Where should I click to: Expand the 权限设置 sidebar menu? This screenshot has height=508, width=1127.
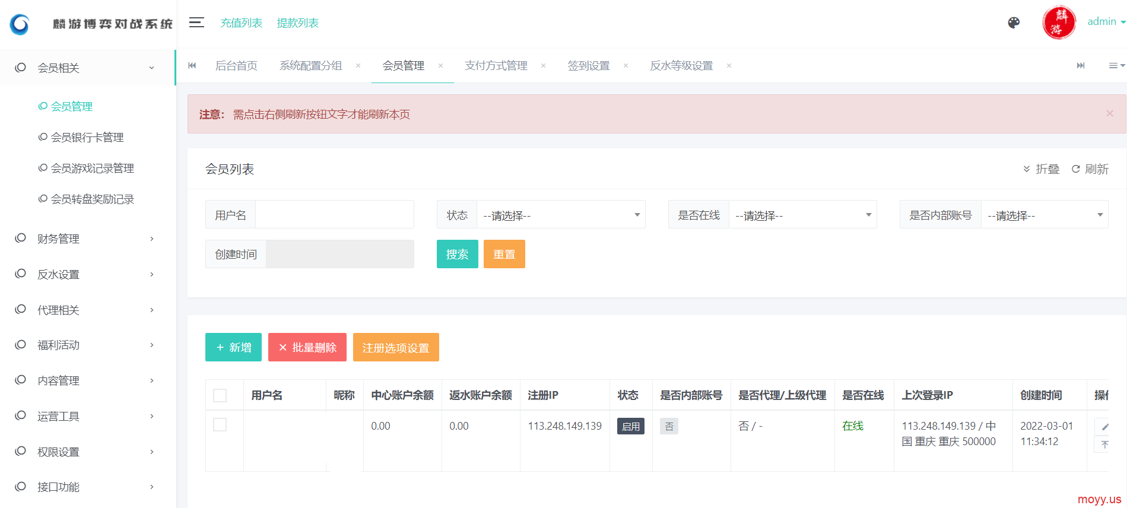click(x=88, y=452)
